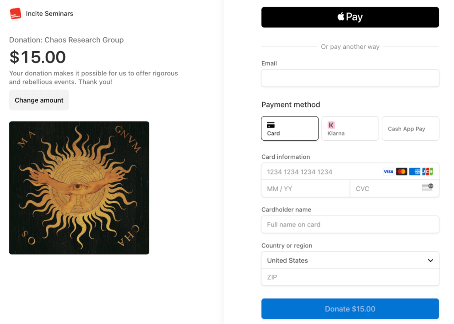Focus the Email input field
This screenshot has height=324, width=454.
(x=350, y=78)
